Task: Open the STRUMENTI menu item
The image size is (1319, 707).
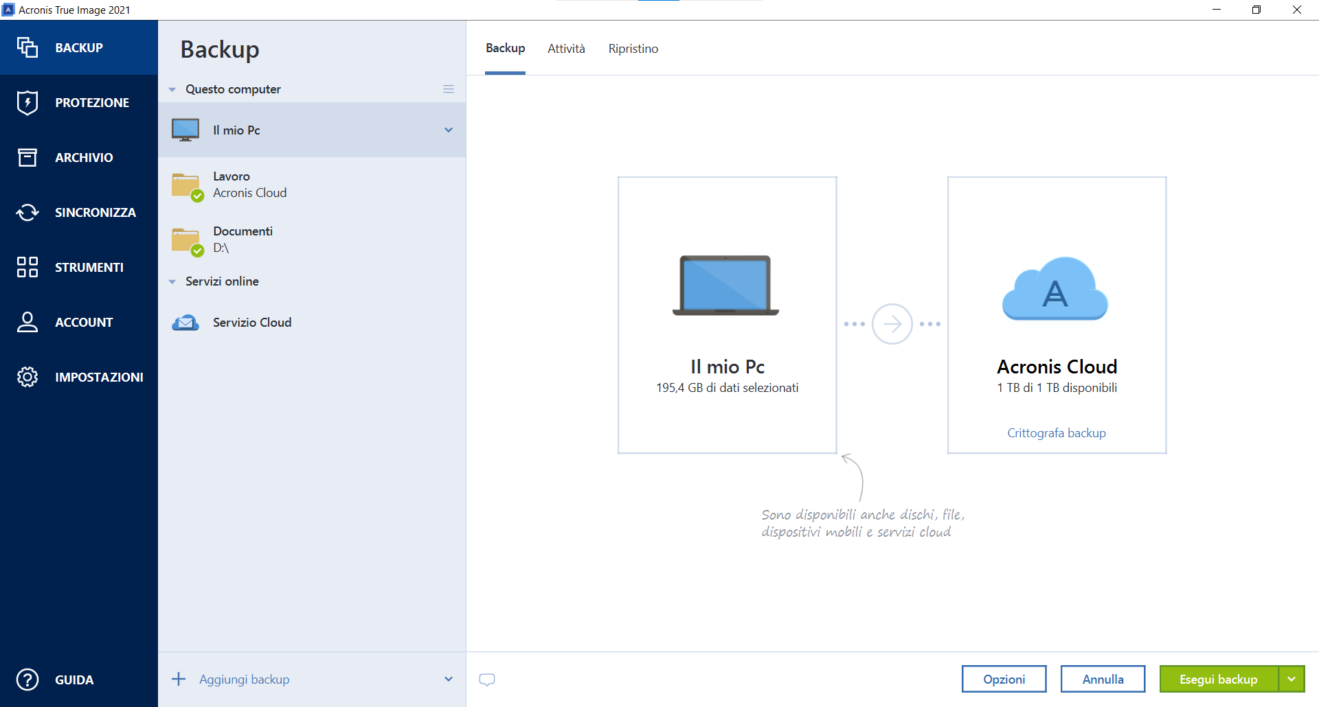Action: 79,267
